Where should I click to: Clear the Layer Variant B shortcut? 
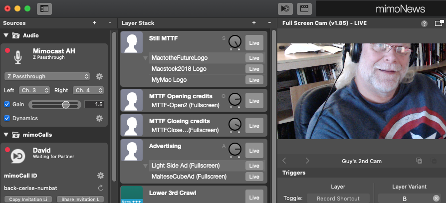click(x=436, y=199)
